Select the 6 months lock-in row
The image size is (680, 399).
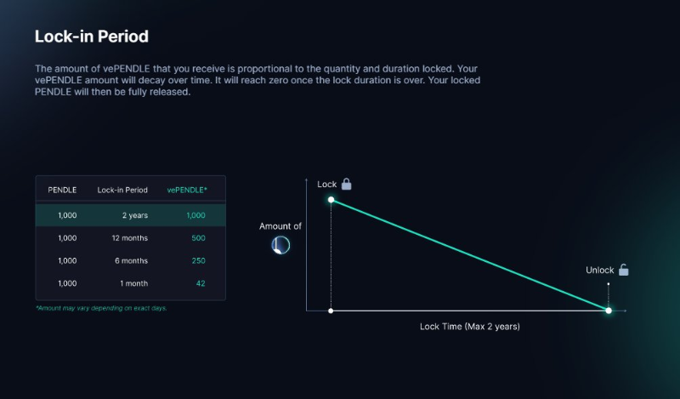131,260
